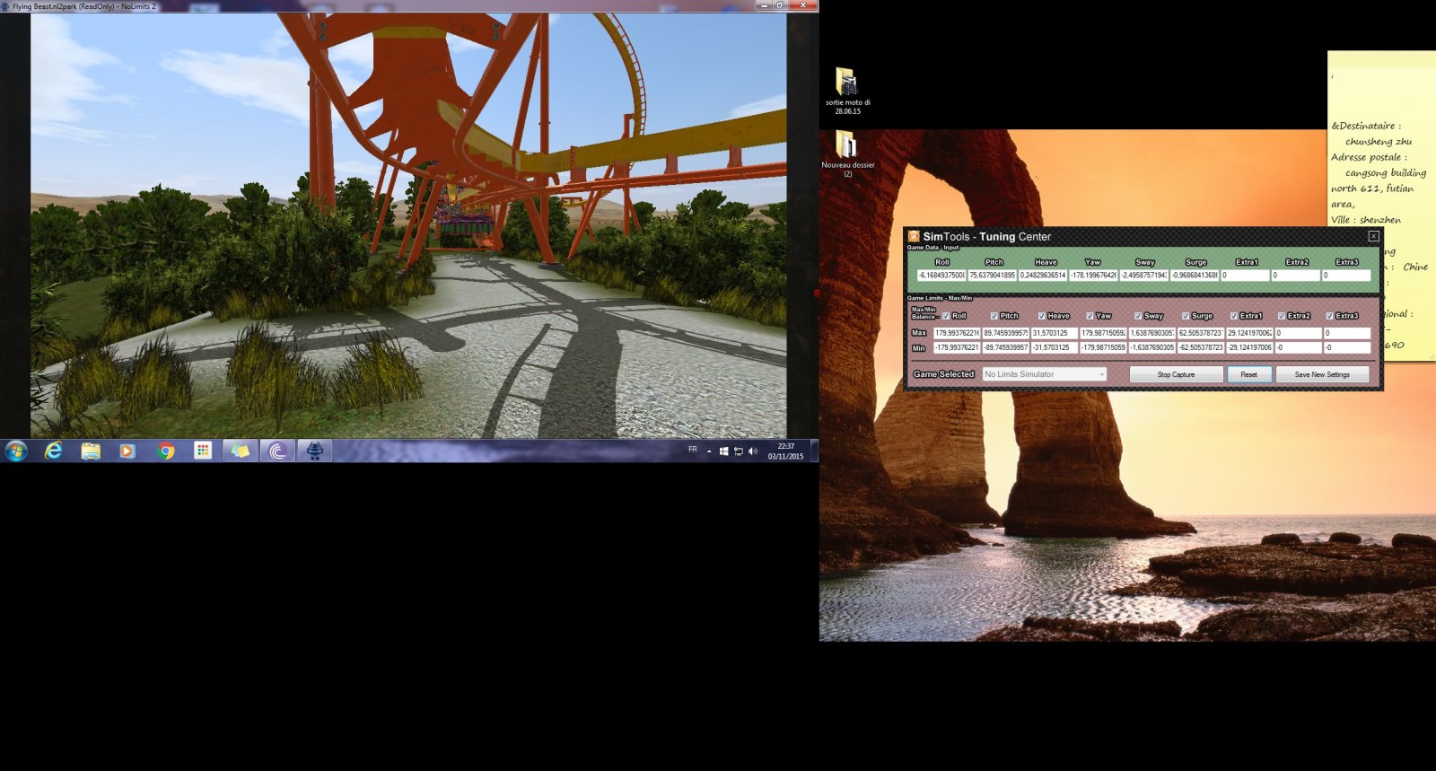Open the Sticky Notes taskbar icon
Screen dimensions: 1436x771
tap(241, 451)
